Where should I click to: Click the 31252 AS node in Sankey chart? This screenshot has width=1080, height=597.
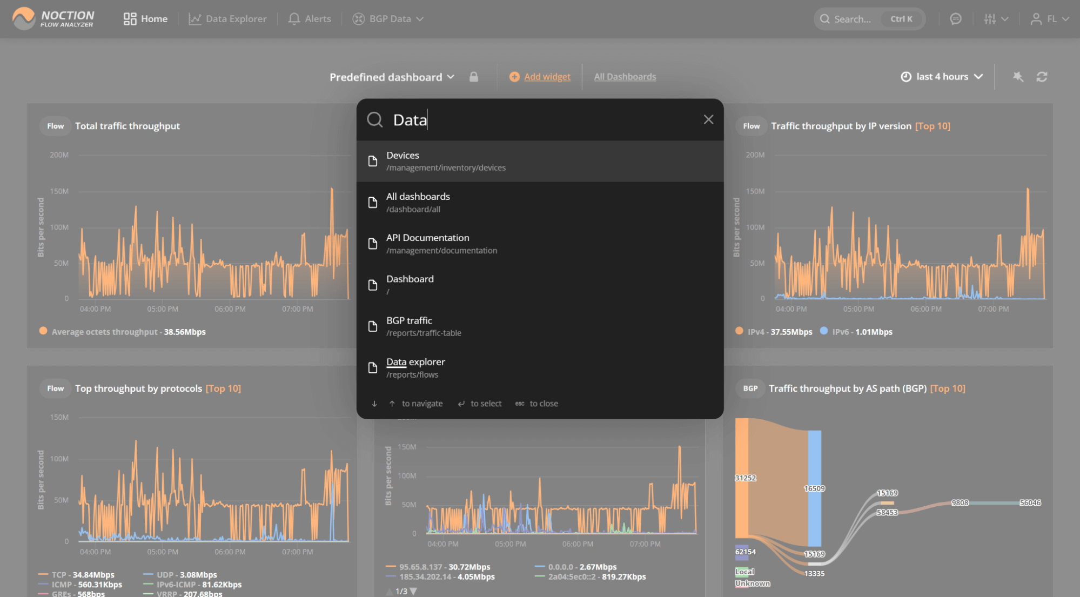pyautogui.click(x=742, y=478)
